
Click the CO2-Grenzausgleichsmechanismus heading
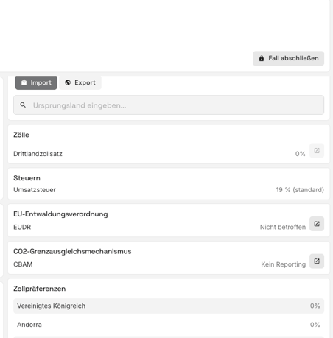click(x=72, y=251)
